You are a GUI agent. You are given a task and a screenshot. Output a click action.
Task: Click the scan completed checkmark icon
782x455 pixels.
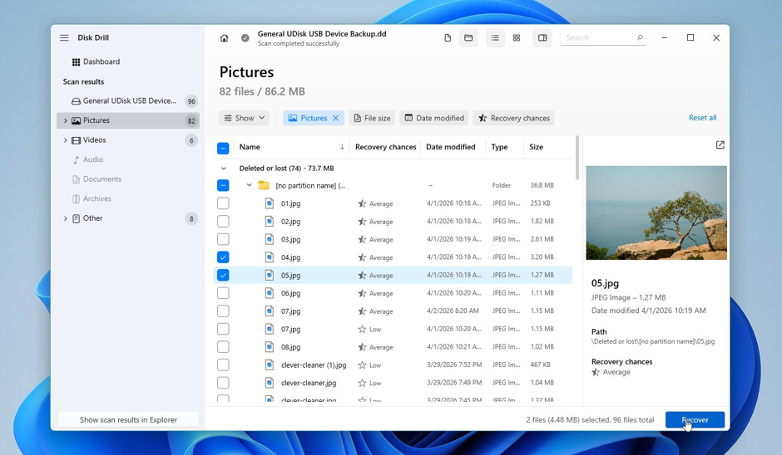pos(245,38)
